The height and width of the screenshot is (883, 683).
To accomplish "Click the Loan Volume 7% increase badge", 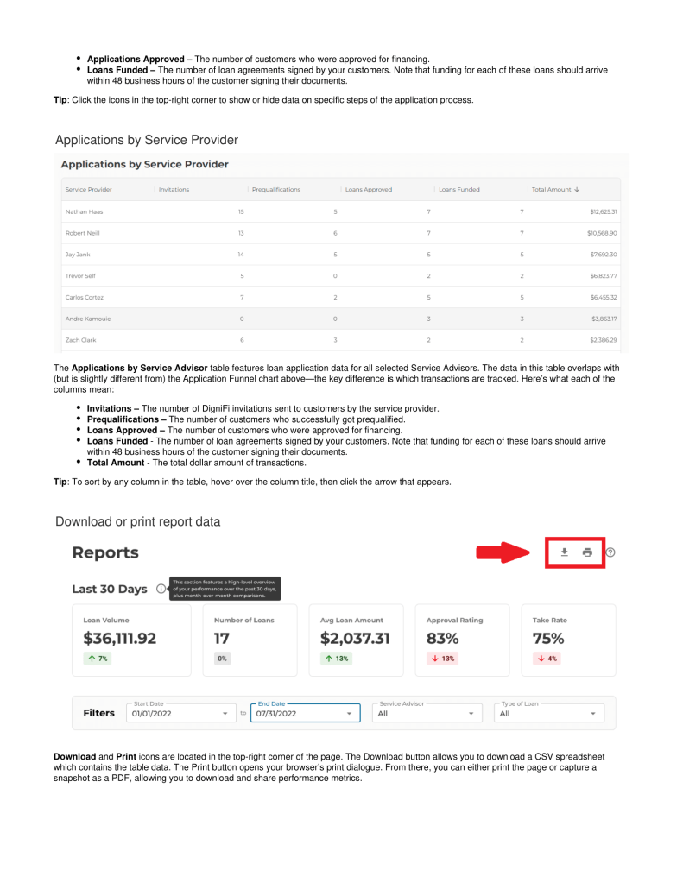I will pyautogui.click(x=97, y=659).
